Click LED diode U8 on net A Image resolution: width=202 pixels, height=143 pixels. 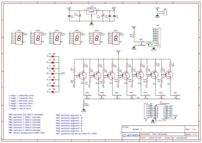point(53,92)
